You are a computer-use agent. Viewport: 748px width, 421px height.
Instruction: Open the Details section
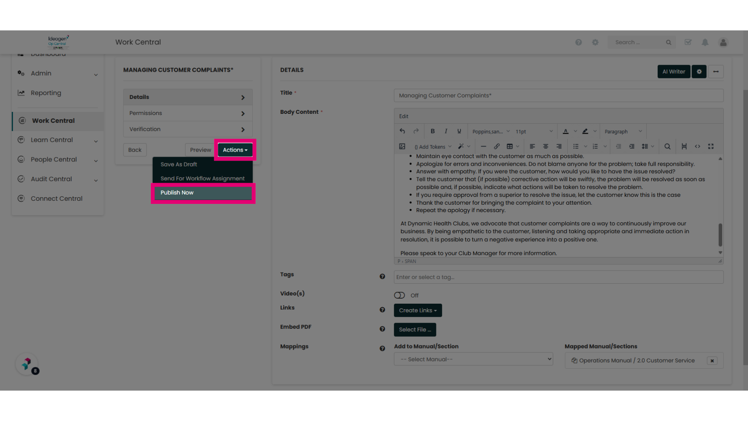188,97
